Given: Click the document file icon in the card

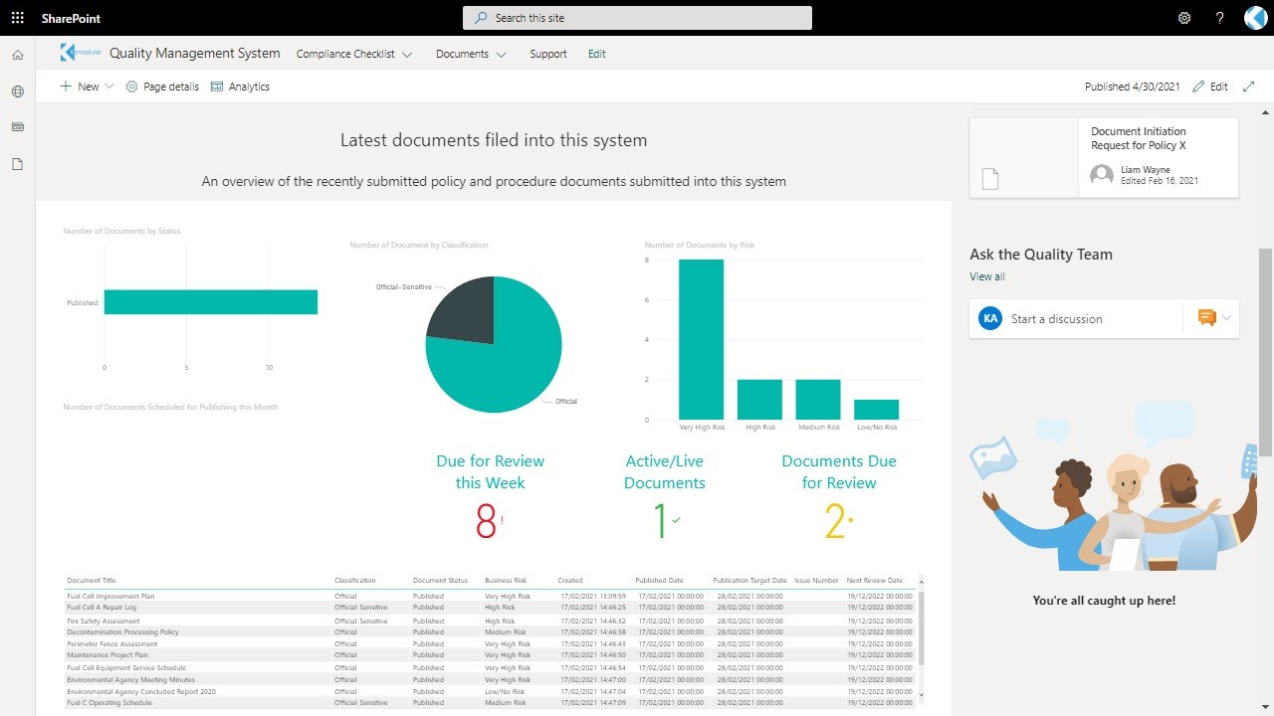Looking at the screenshot, I should [989, 179].
